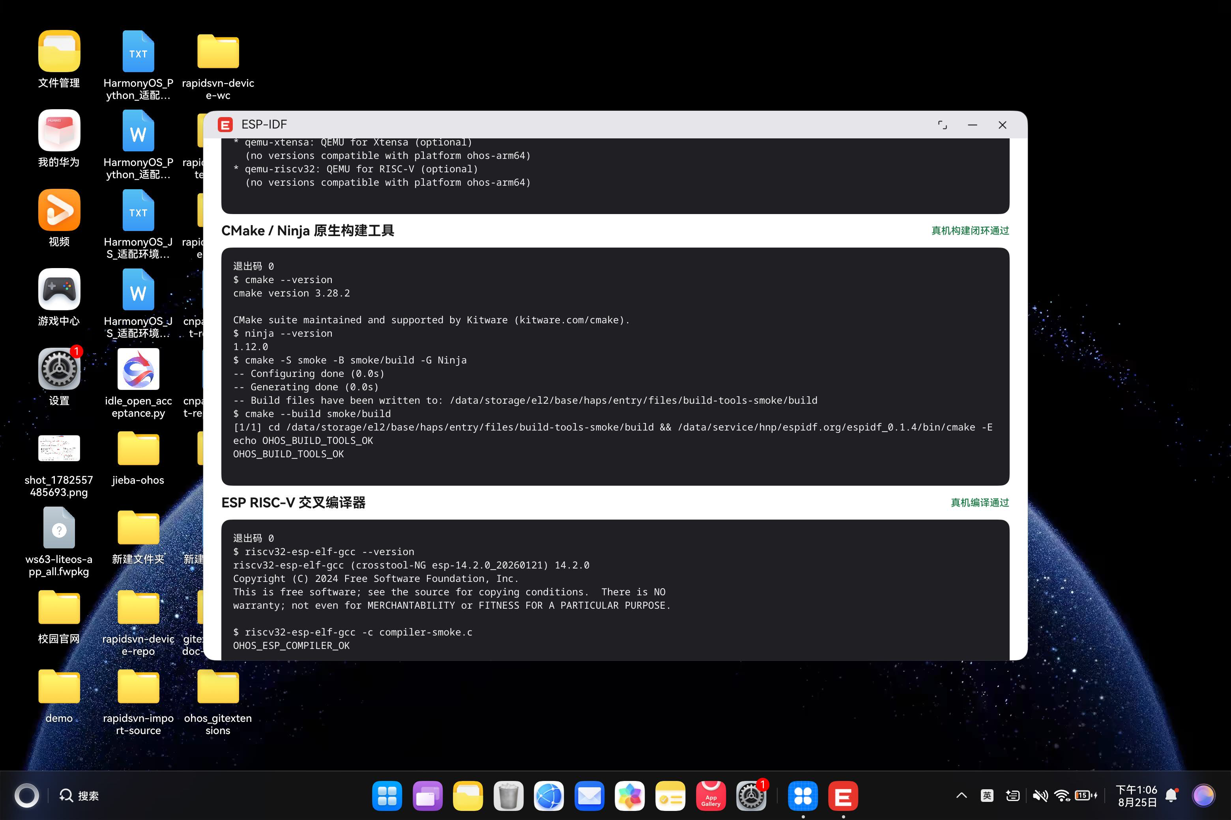This screenshot has height=820, width=1231.
Task: Open the trash bin in the dock
Action: coord(508,796)
